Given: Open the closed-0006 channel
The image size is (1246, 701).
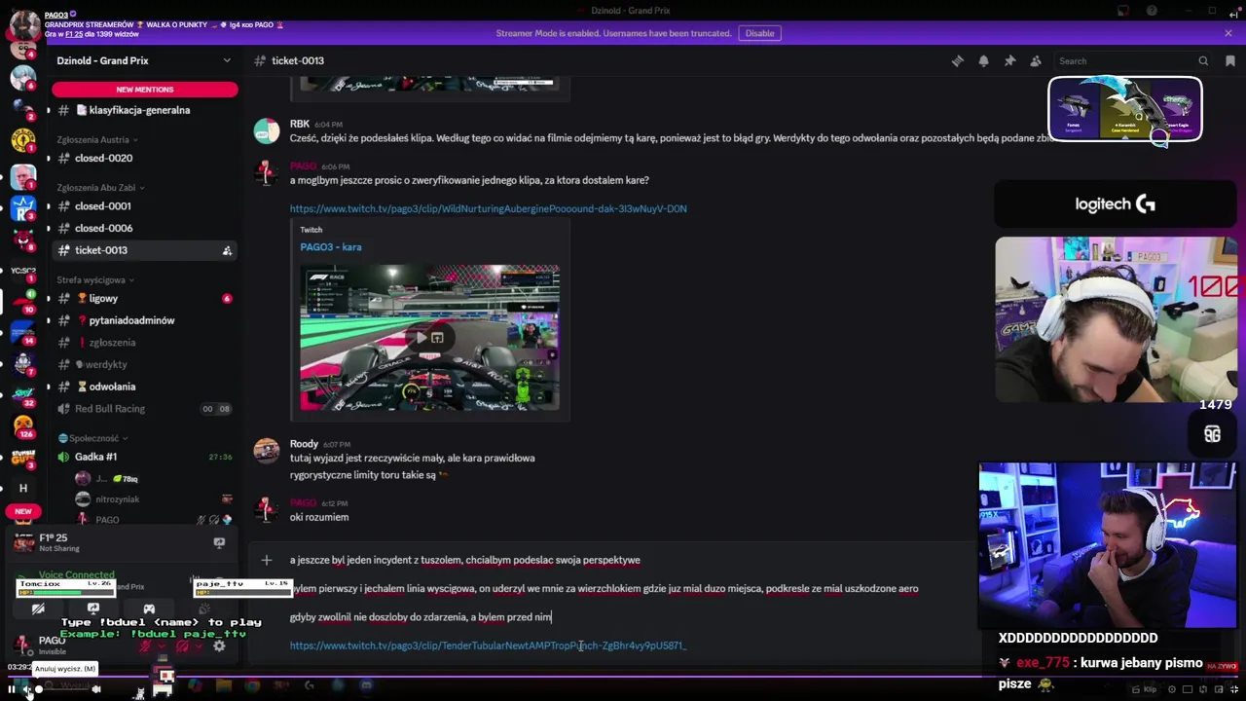Looking at the screenshot, I should (x=144, y=228).
